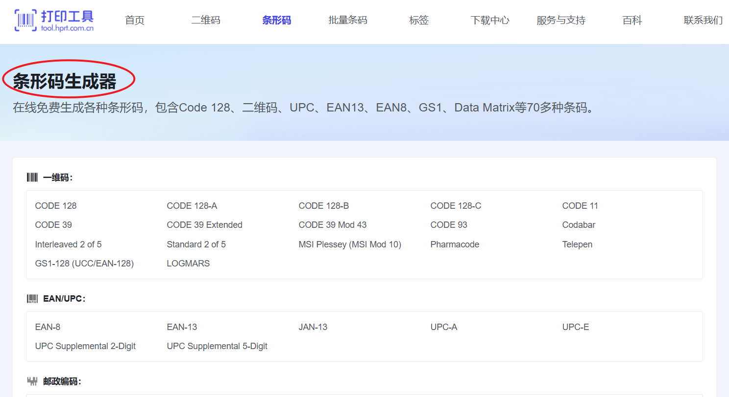Select the Pharmacode link
Viewport: 729px width, 397px height.
point(455,244)
